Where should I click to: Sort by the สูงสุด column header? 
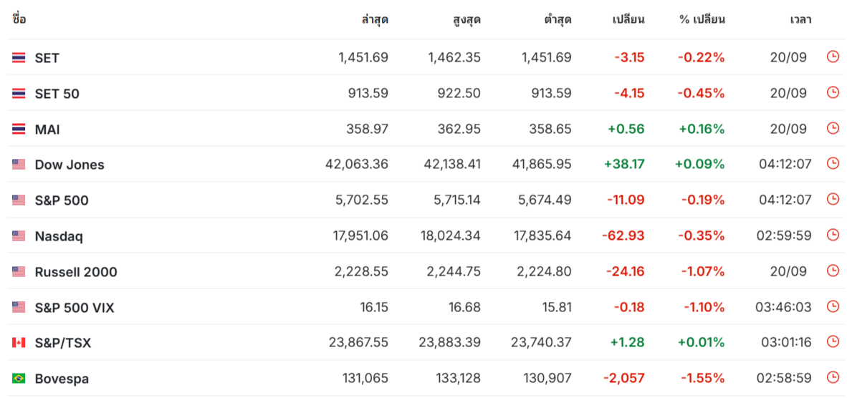pyautogui.click(x=466, y=19)
